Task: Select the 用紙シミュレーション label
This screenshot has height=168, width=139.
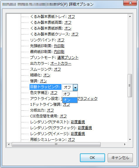Action: point(48,140)
